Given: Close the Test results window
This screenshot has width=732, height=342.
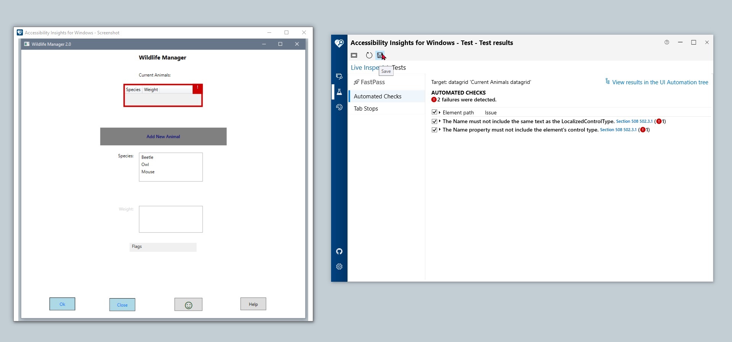Looking at the screenshot, I should (707, 42).
